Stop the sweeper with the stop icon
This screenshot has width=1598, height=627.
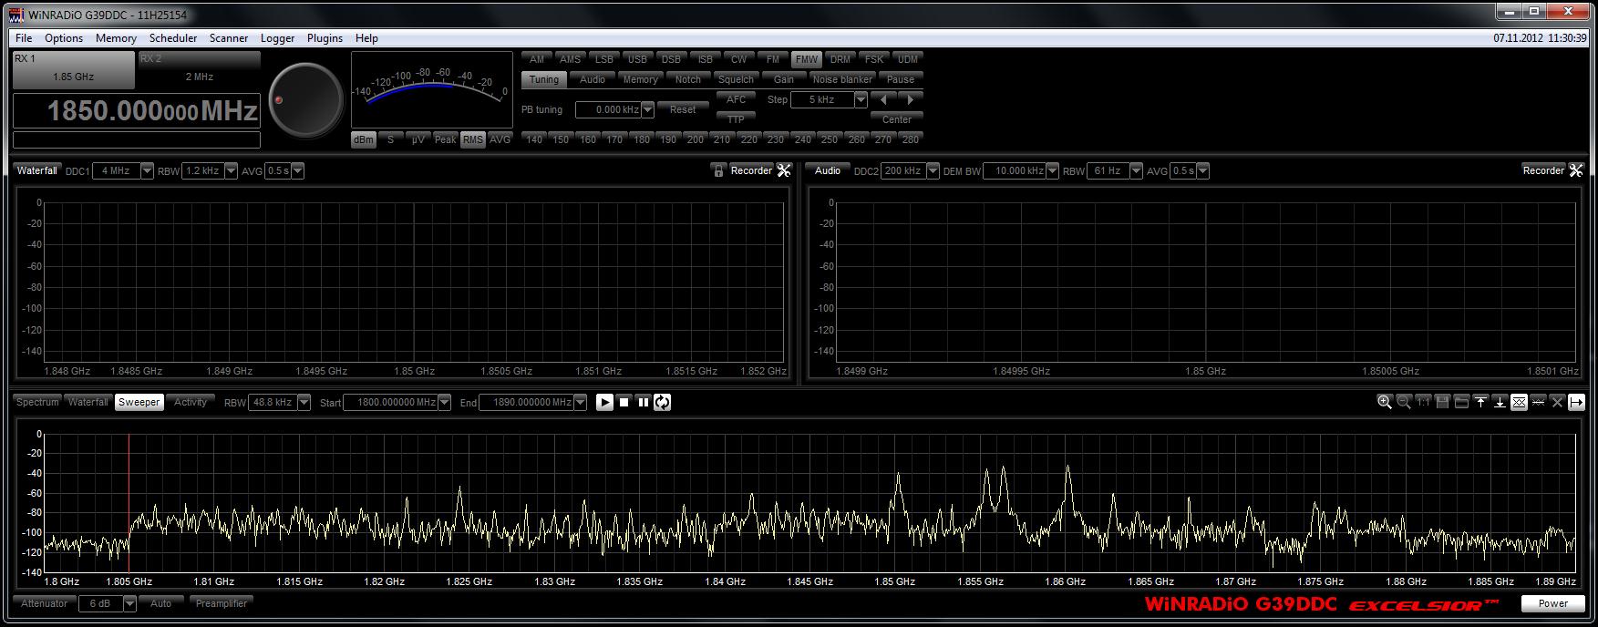click(624, 402)
